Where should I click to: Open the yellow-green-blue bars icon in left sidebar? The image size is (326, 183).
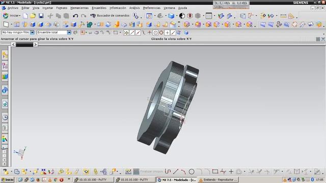pos(5,76)
